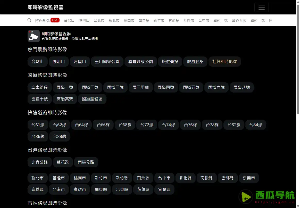
Task: Select 合歡山 under hot spots
Action: [37, 62]
